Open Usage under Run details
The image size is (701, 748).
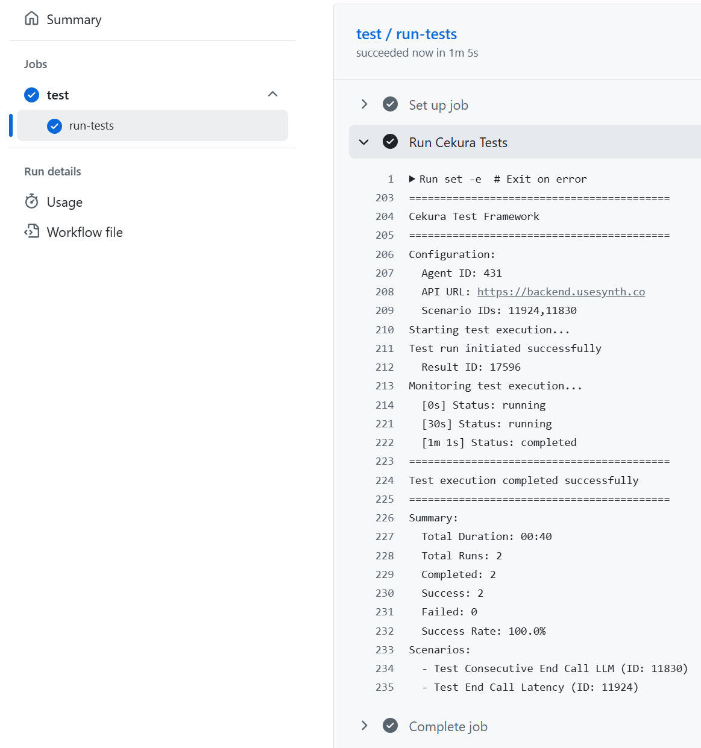tap(64, 201)
